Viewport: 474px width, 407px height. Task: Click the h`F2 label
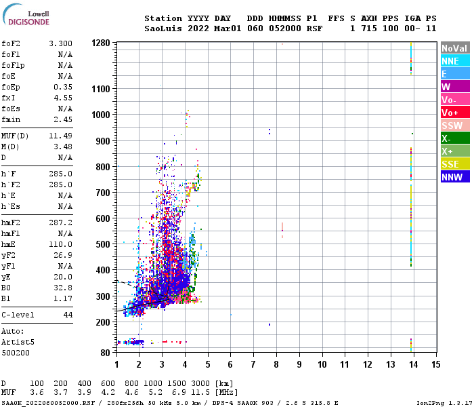click(x=11, y=185)
